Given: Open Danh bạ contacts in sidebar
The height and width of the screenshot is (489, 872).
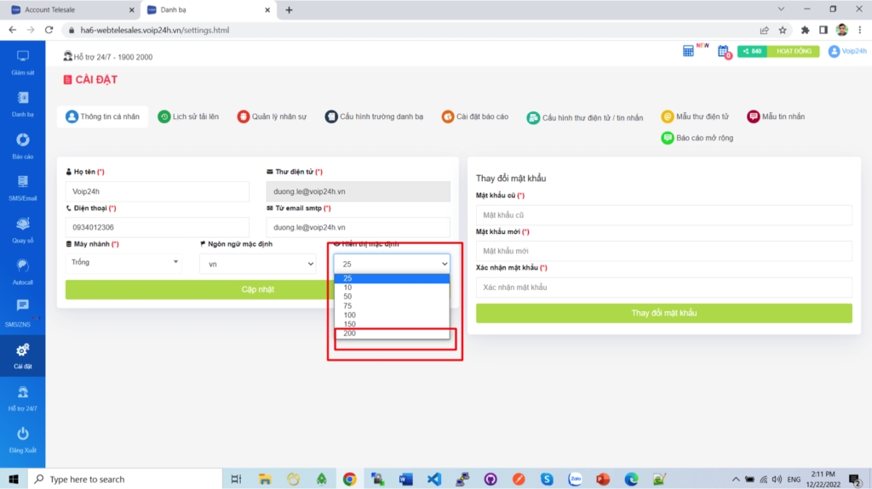Looking at the screenshot, I should [x=23, y=99].
